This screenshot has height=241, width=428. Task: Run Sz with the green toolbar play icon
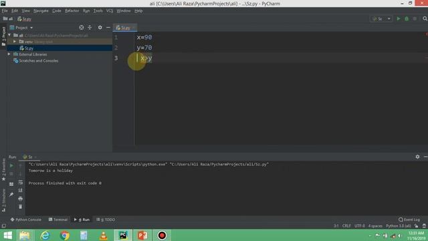click(x=399, y=19)
